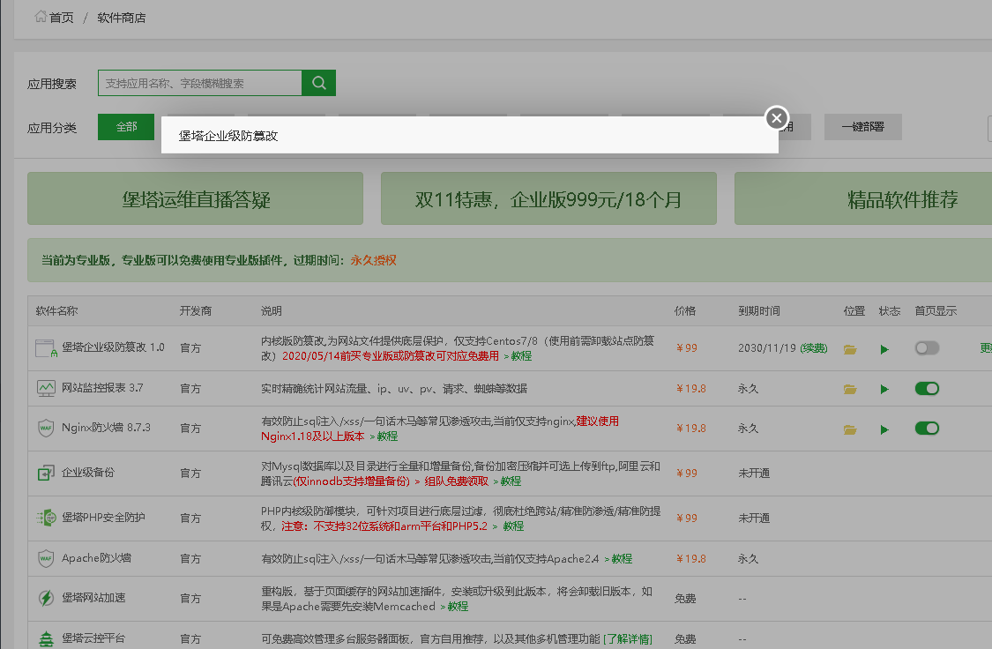
Task: Click 永久授权 expiry text in notice
Action: click(x=373, y=260)
